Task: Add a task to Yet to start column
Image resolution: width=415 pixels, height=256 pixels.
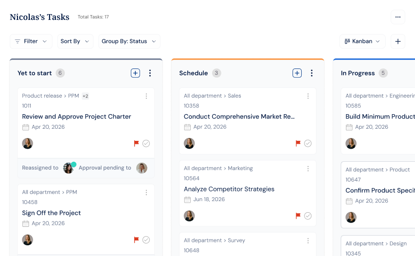Action: pos(135,73)
